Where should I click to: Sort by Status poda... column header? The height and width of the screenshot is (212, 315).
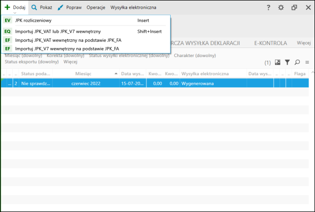click(x=35, y=74)
